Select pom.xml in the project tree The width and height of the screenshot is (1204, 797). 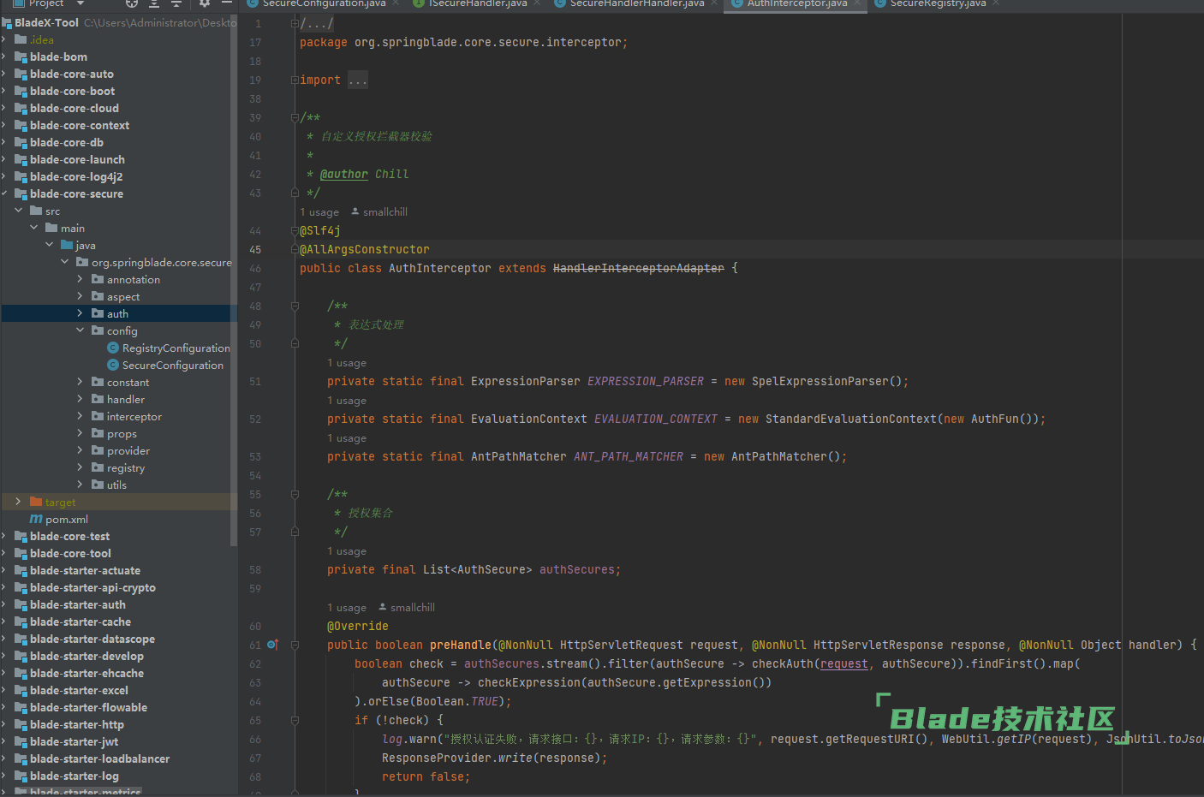coord(67,519)
